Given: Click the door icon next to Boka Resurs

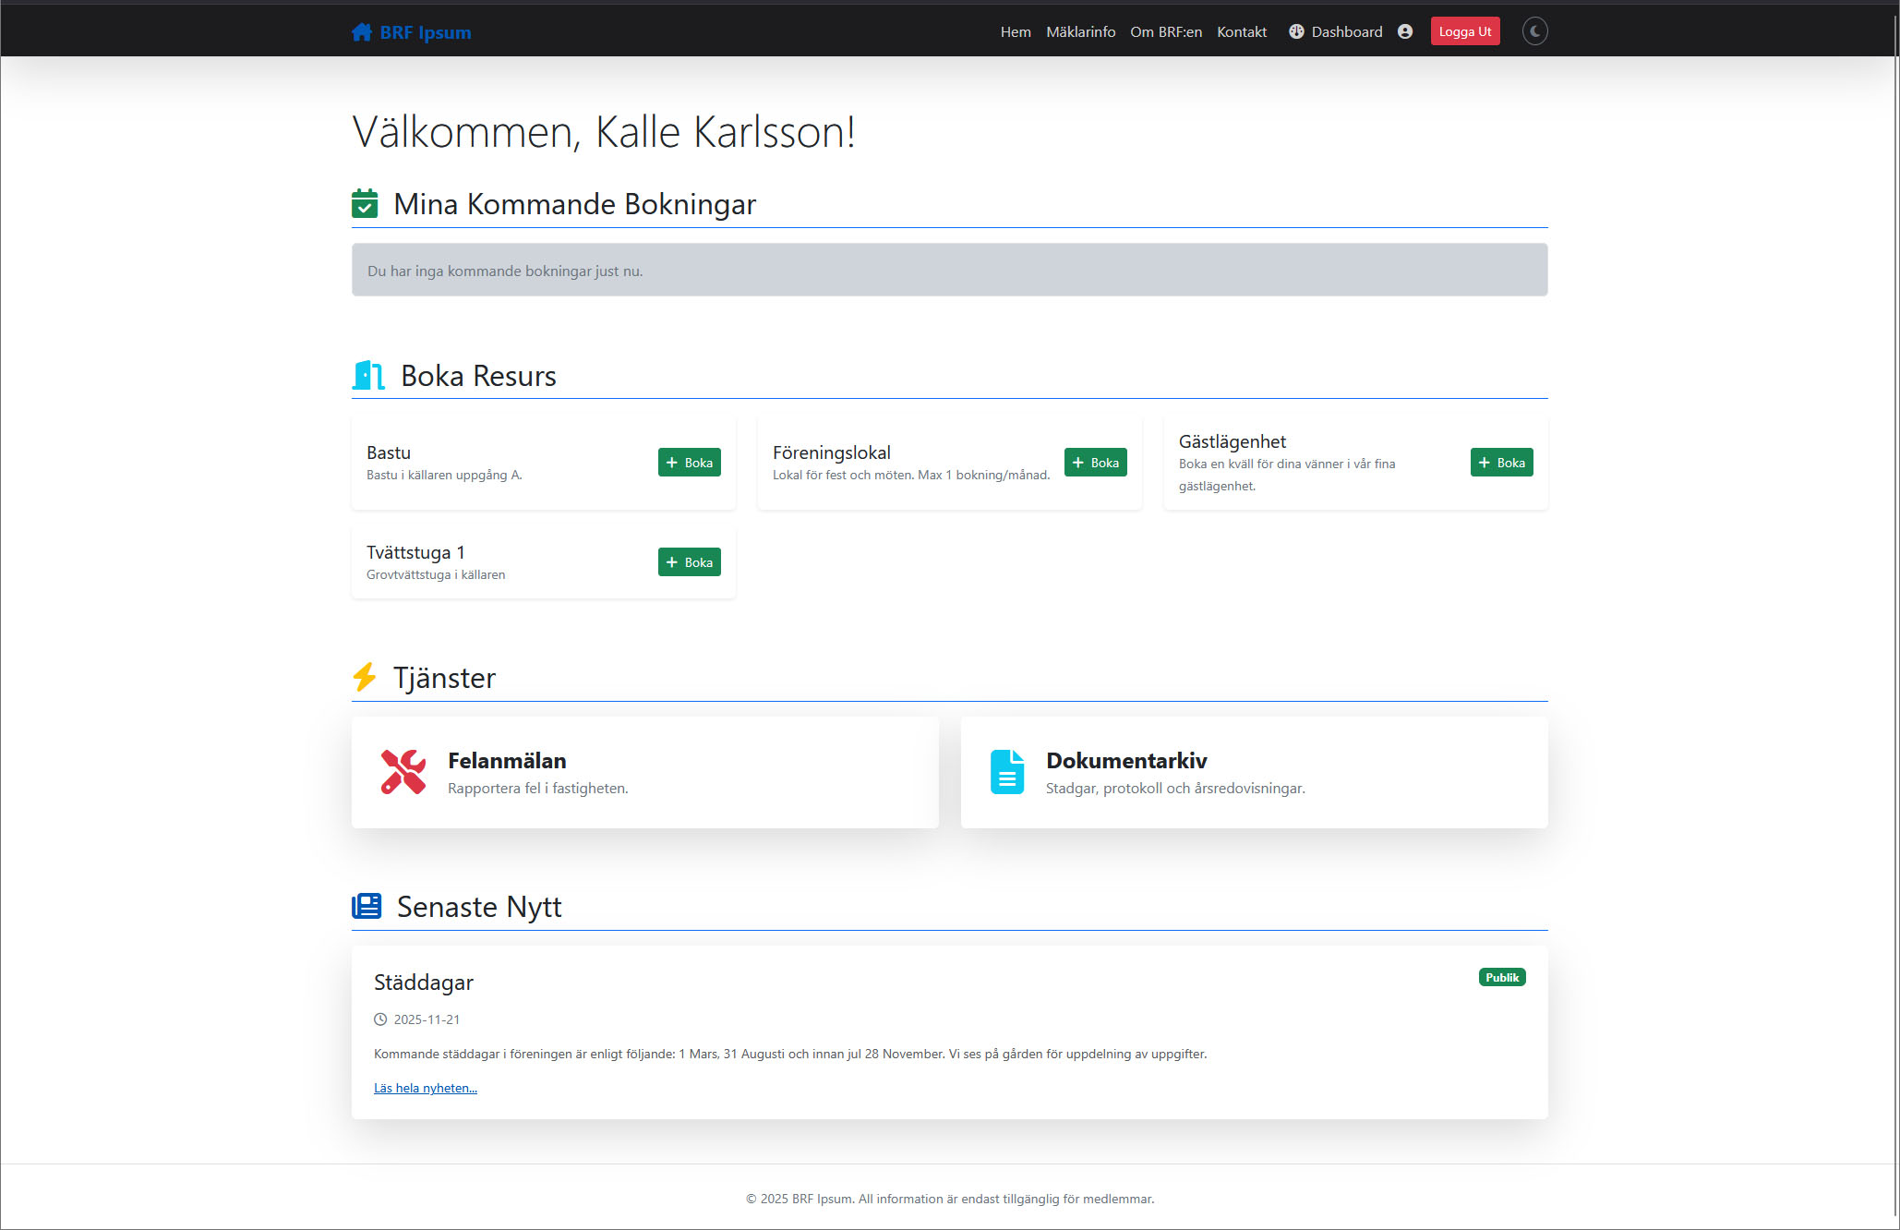Looking at the screenshot, I should point(368,375).
